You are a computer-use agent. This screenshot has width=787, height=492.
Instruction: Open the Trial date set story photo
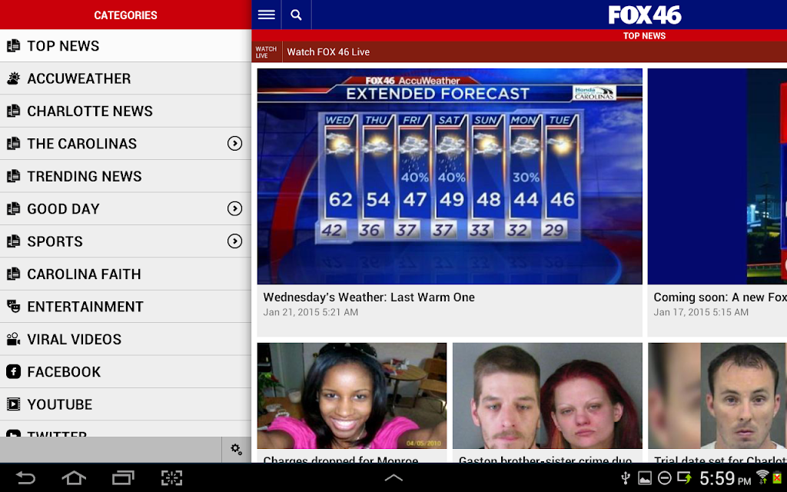tap(717, 396)
